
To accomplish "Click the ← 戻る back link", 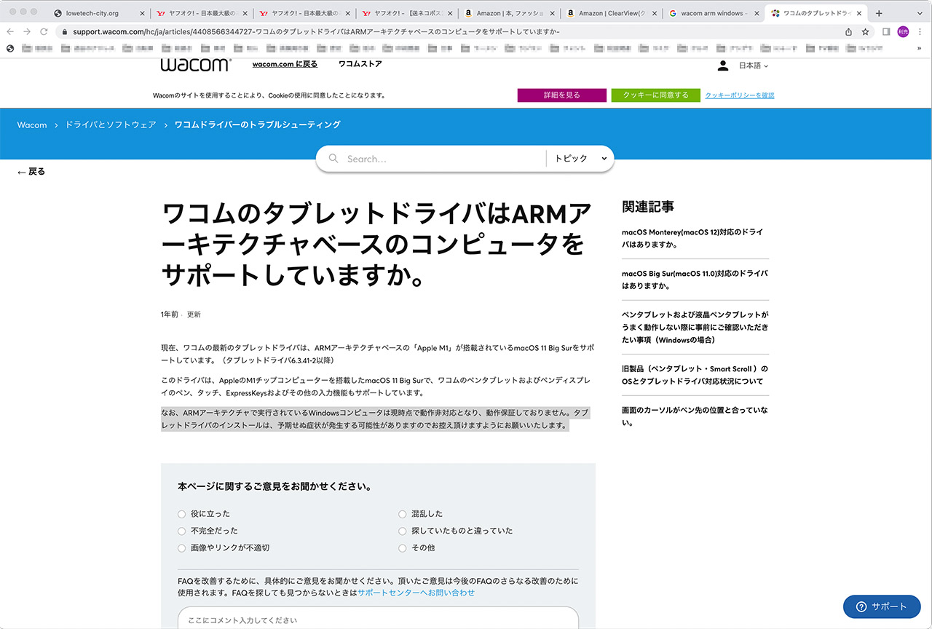I will 31,172.
